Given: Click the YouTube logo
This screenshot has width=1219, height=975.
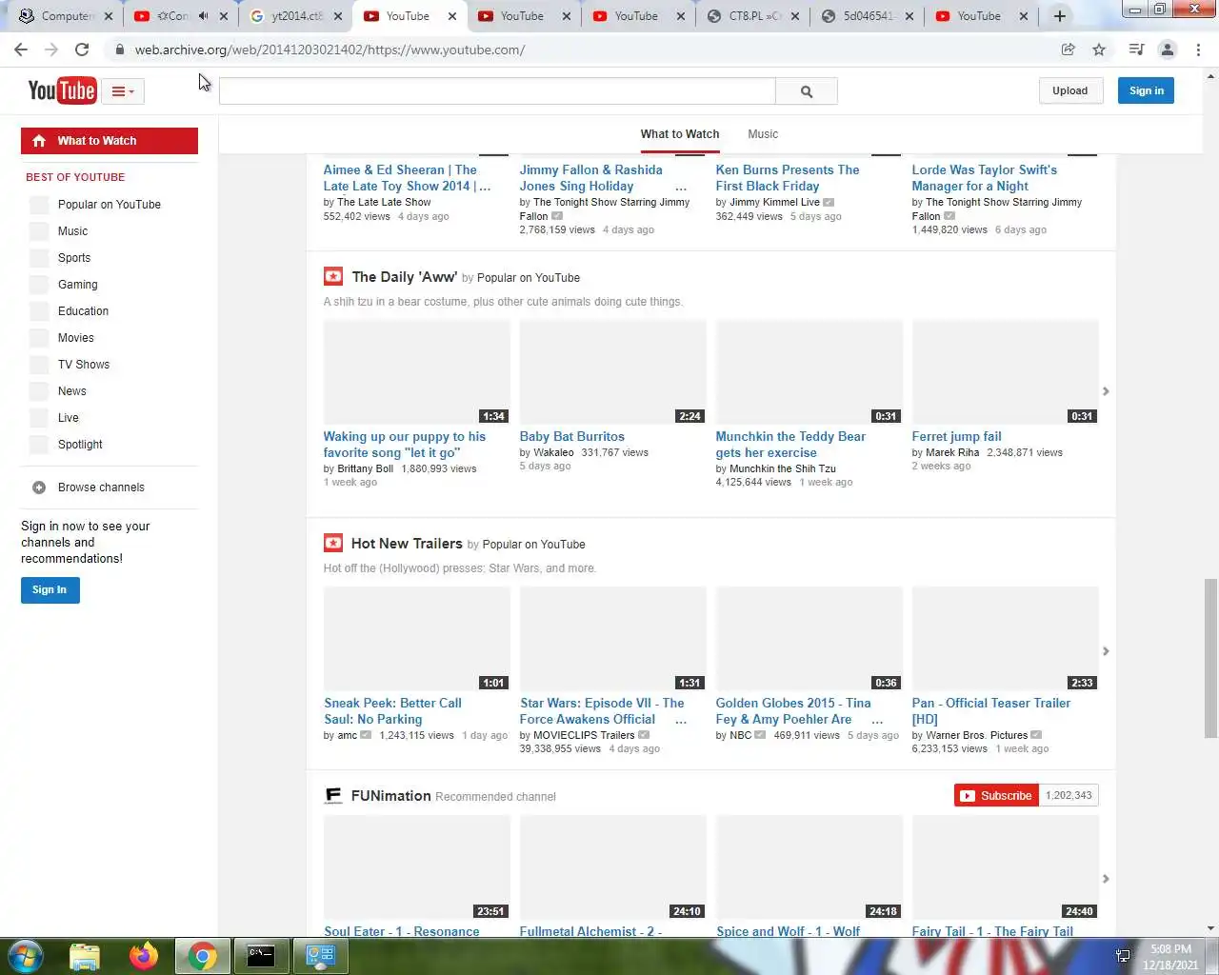Looking at the screenshot, I should pyautogui.click(x=62, y=90).
